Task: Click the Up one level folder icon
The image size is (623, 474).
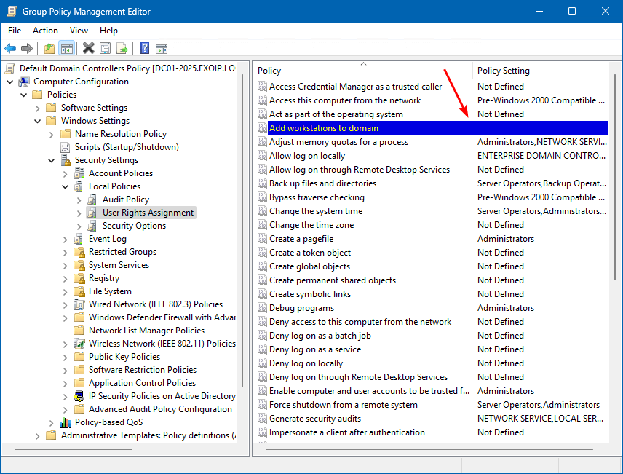Action: click(49, 49)
